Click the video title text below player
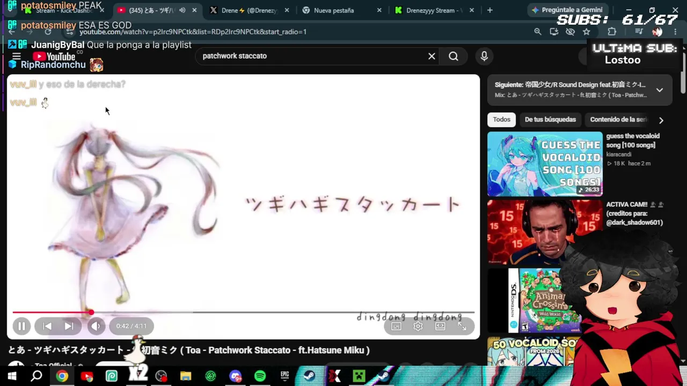 tap(189, 350)
